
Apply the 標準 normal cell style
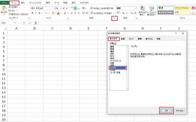166,8
